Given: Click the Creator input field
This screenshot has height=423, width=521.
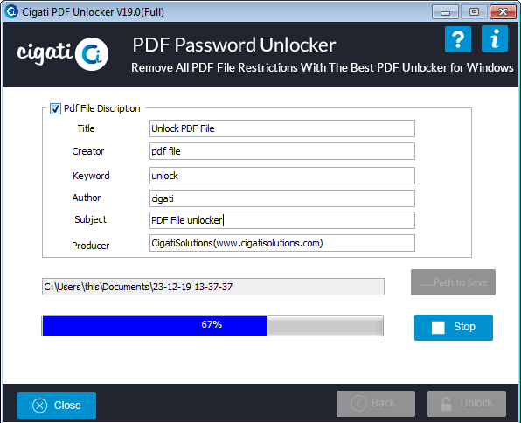Looking at the screenshot, I should (282, 151).
